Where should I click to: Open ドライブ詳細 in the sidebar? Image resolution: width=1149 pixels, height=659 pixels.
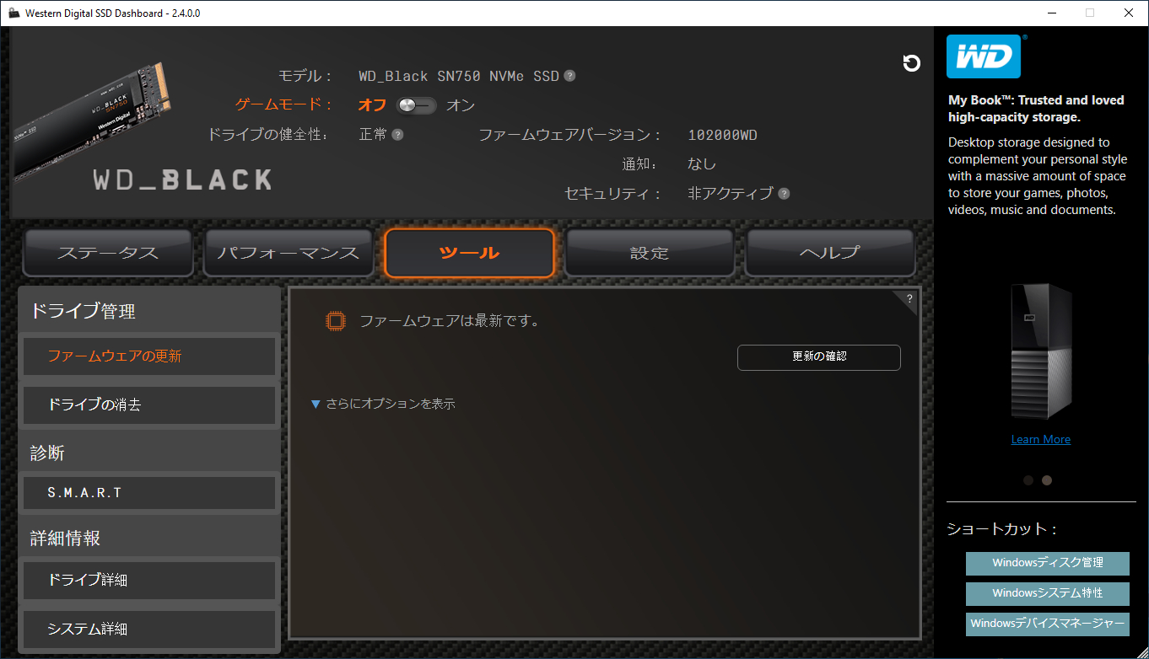click(149, 581)
